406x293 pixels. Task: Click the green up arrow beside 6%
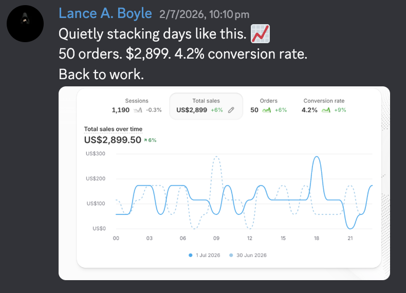pyautogui.click(x=145, y=140)
